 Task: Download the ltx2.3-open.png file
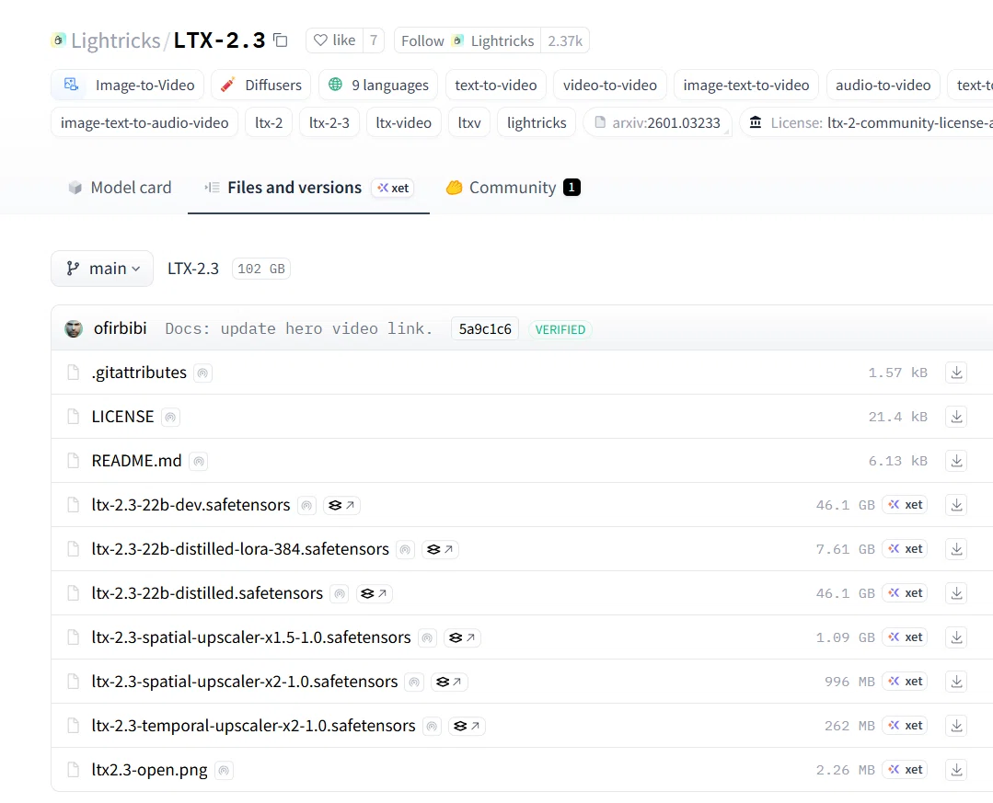point(956,770)
